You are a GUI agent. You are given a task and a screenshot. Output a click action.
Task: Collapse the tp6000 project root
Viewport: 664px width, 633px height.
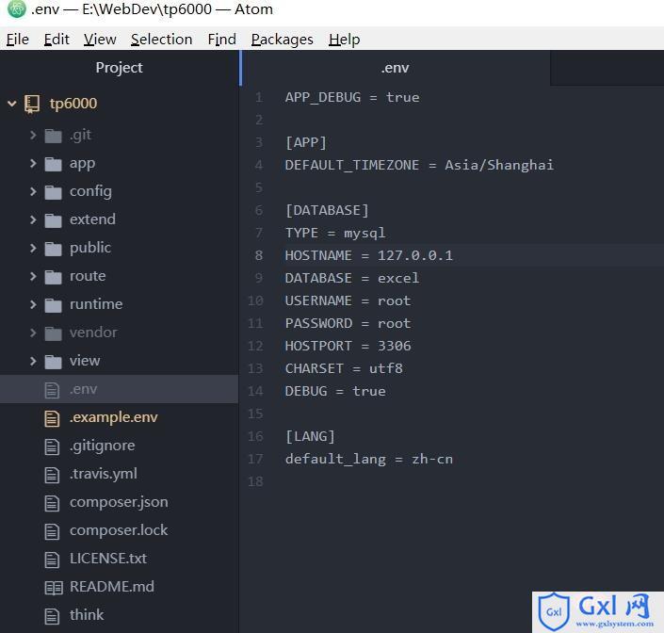pyautogui.click(x=12, y=104)
